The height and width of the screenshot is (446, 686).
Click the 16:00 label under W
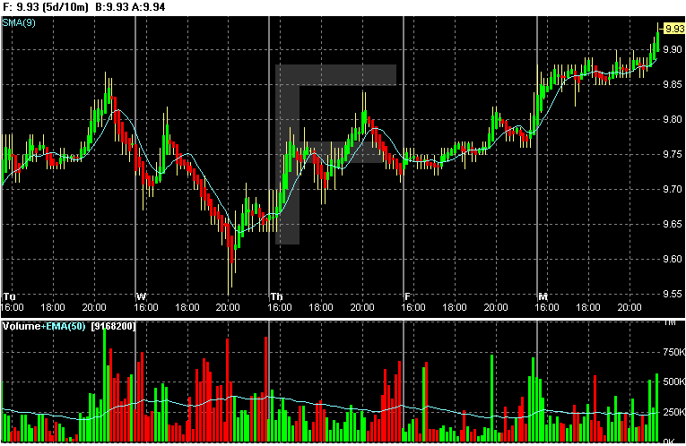point(145,307)
